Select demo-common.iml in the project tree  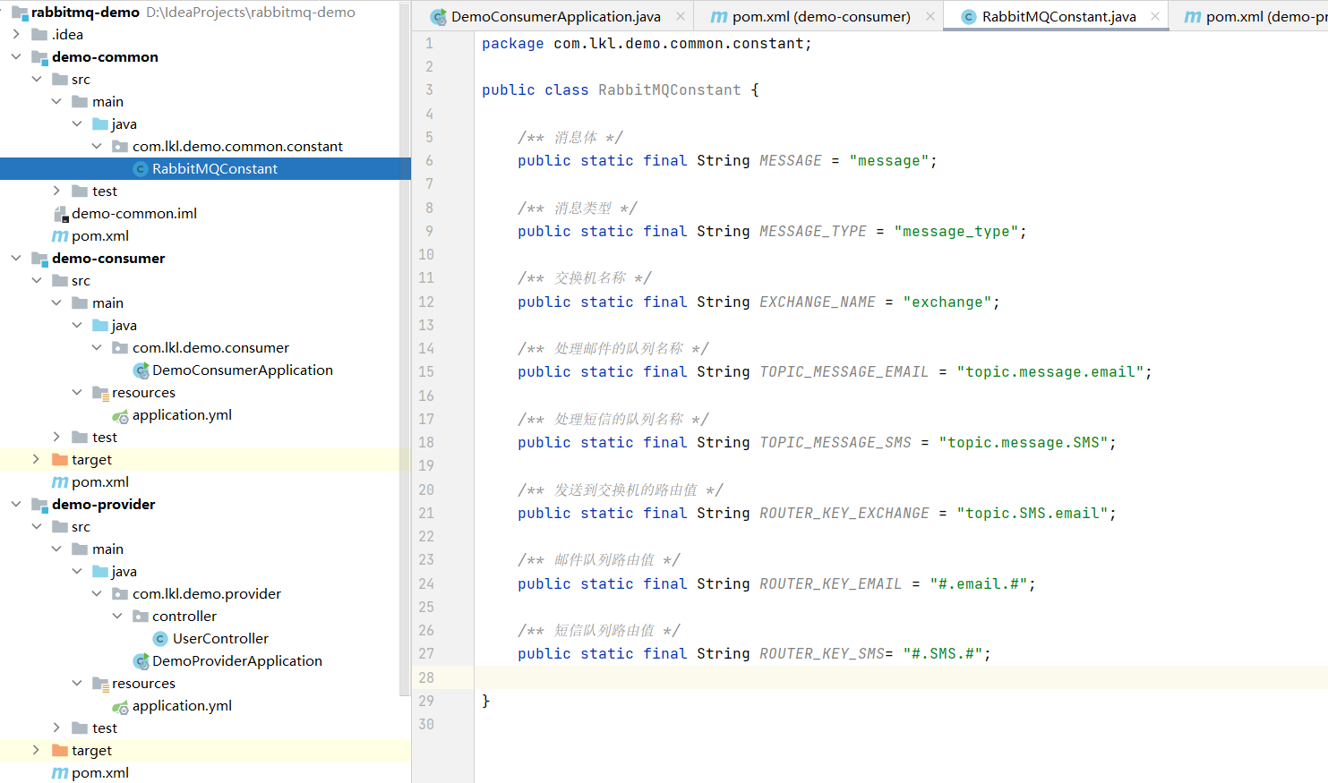[134, 214]
